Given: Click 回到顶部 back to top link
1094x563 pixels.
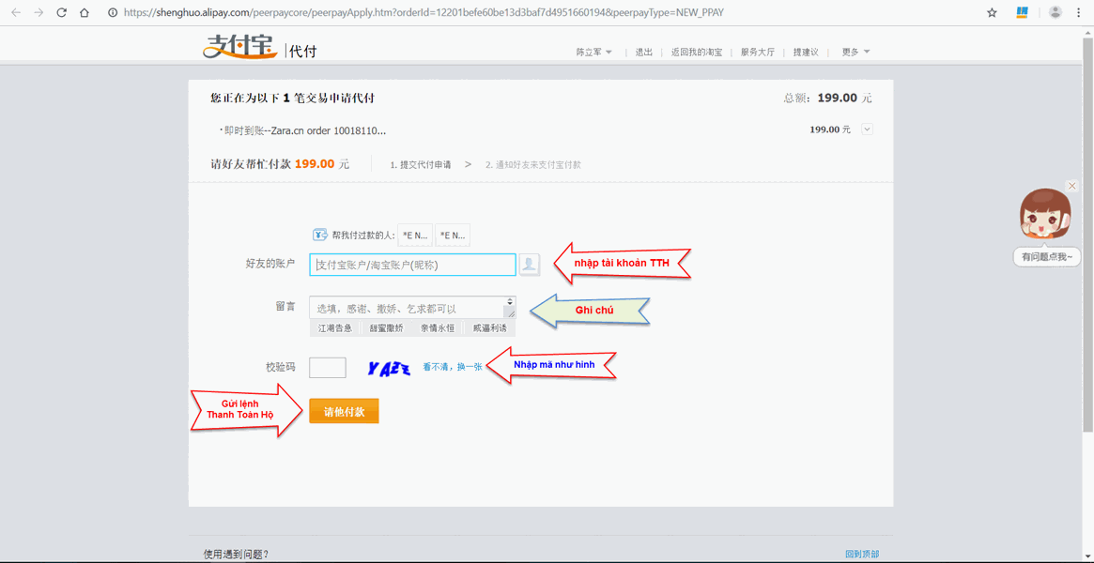Looking at the screenshot, I should (x=862, y=555).
